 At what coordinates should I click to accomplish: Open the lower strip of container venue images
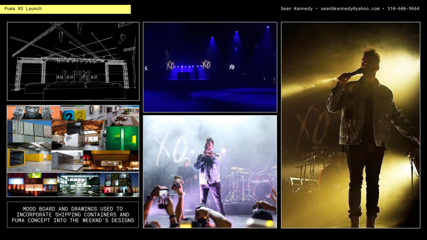click(x=73, y=184)
